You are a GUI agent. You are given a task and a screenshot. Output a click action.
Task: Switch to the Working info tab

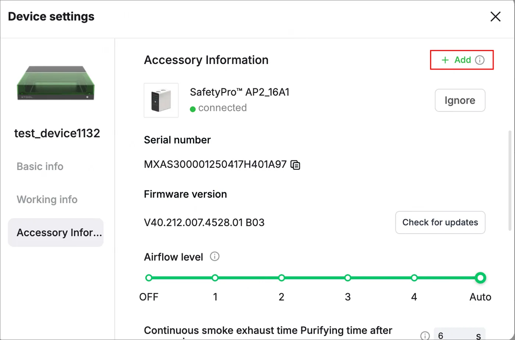point(47,199)
